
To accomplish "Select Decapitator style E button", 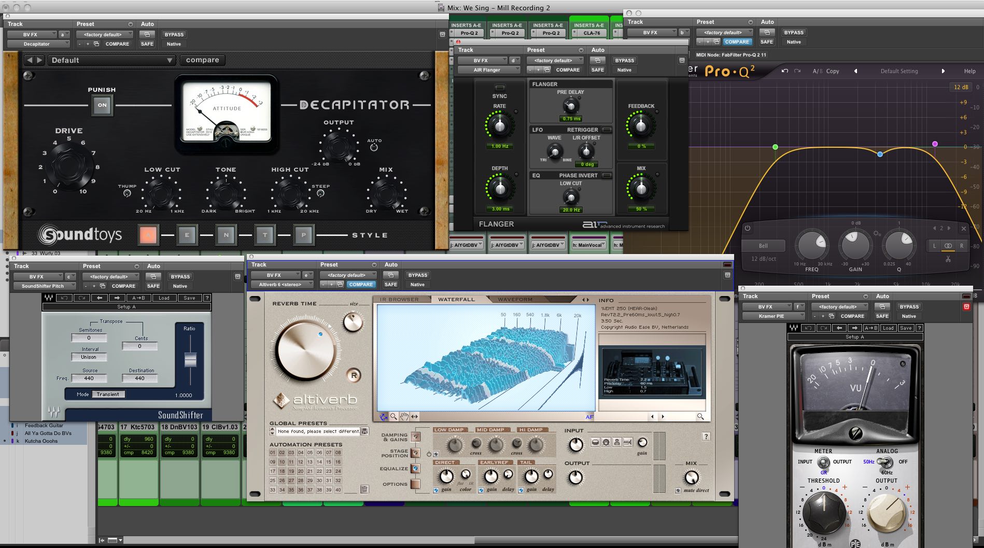I will click(187, 235).
